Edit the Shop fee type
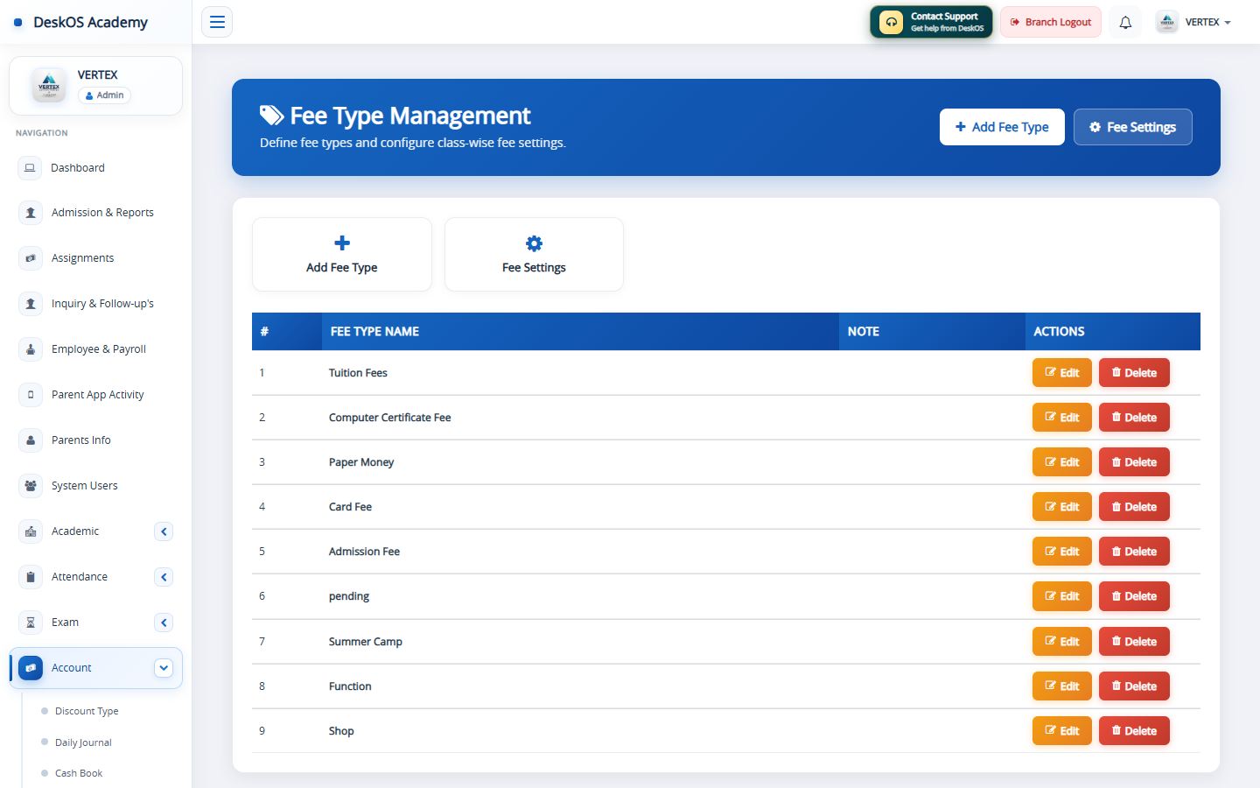1260x788 pixels. pos(1062,731)
